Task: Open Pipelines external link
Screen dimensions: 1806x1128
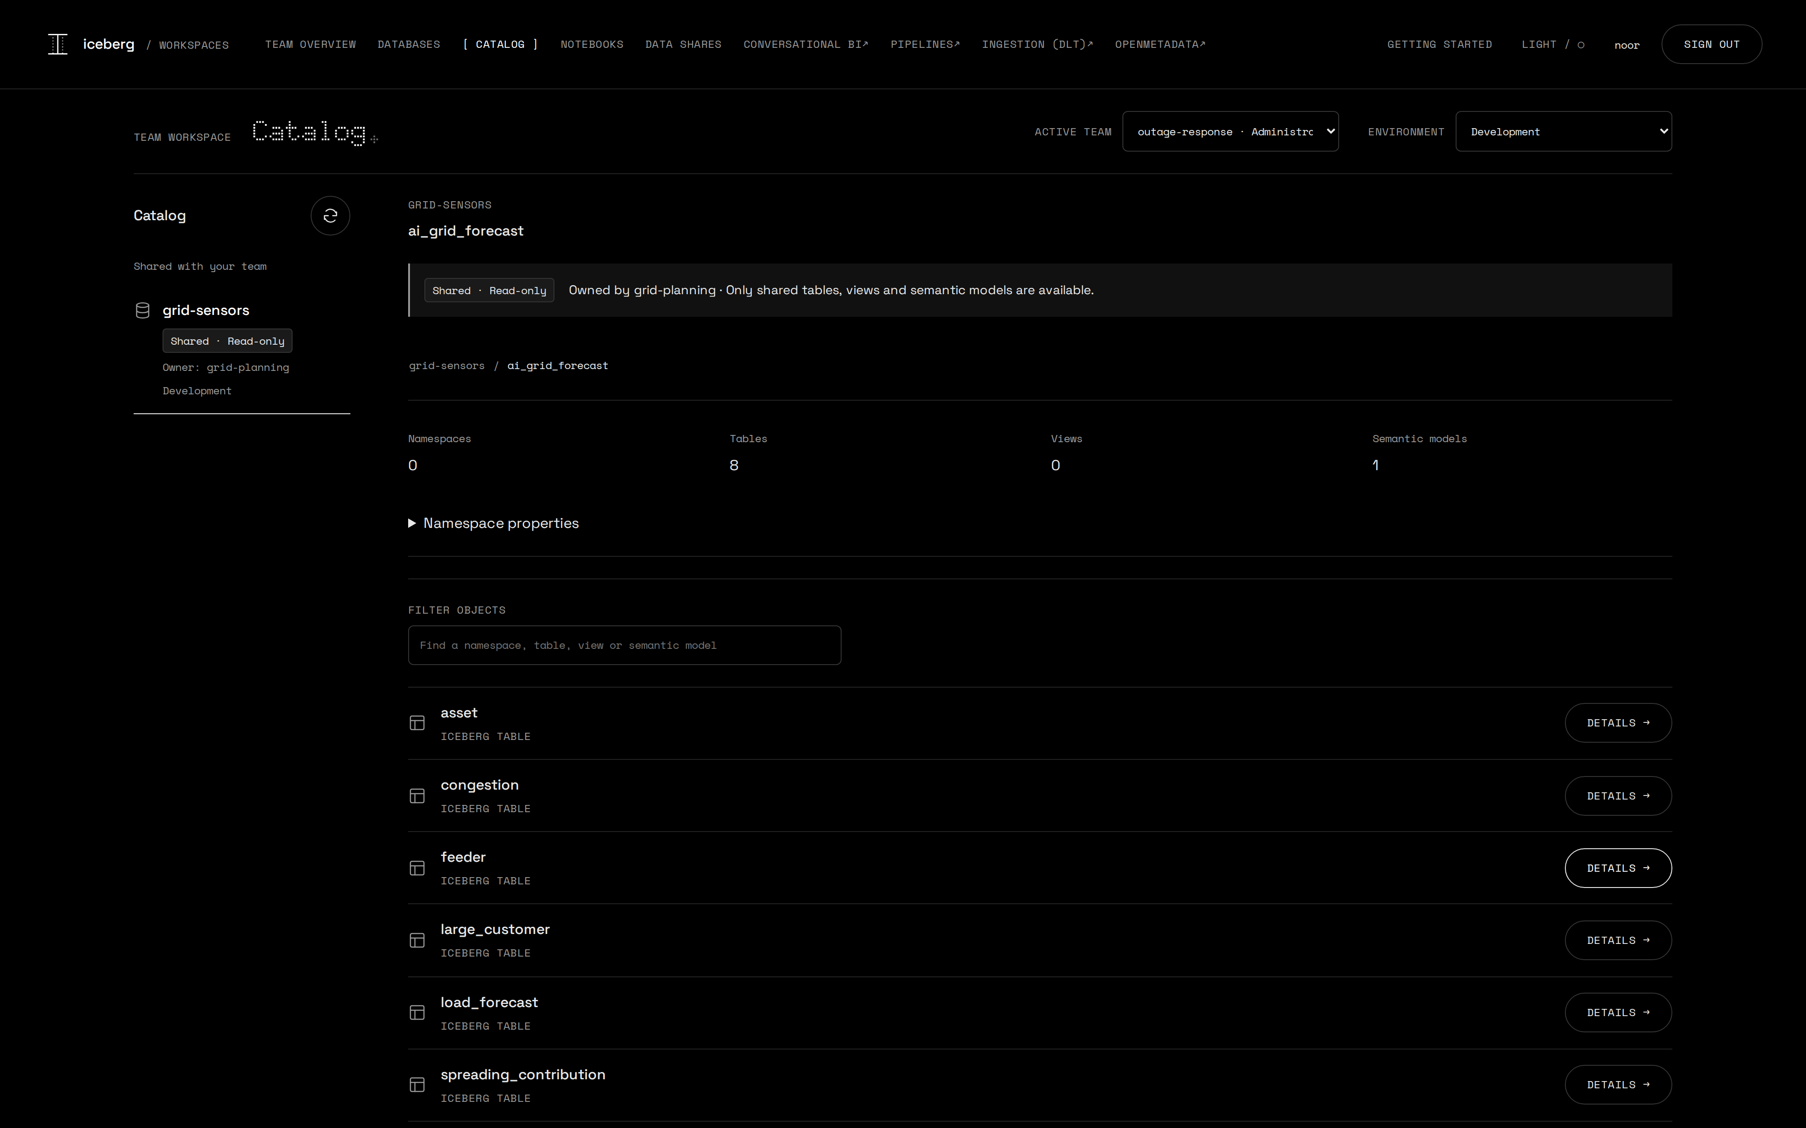Action: point(926,45)
